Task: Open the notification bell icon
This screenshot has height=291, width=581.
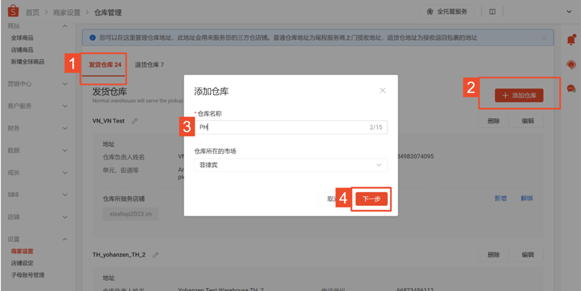Action: (x=571, y=40)
